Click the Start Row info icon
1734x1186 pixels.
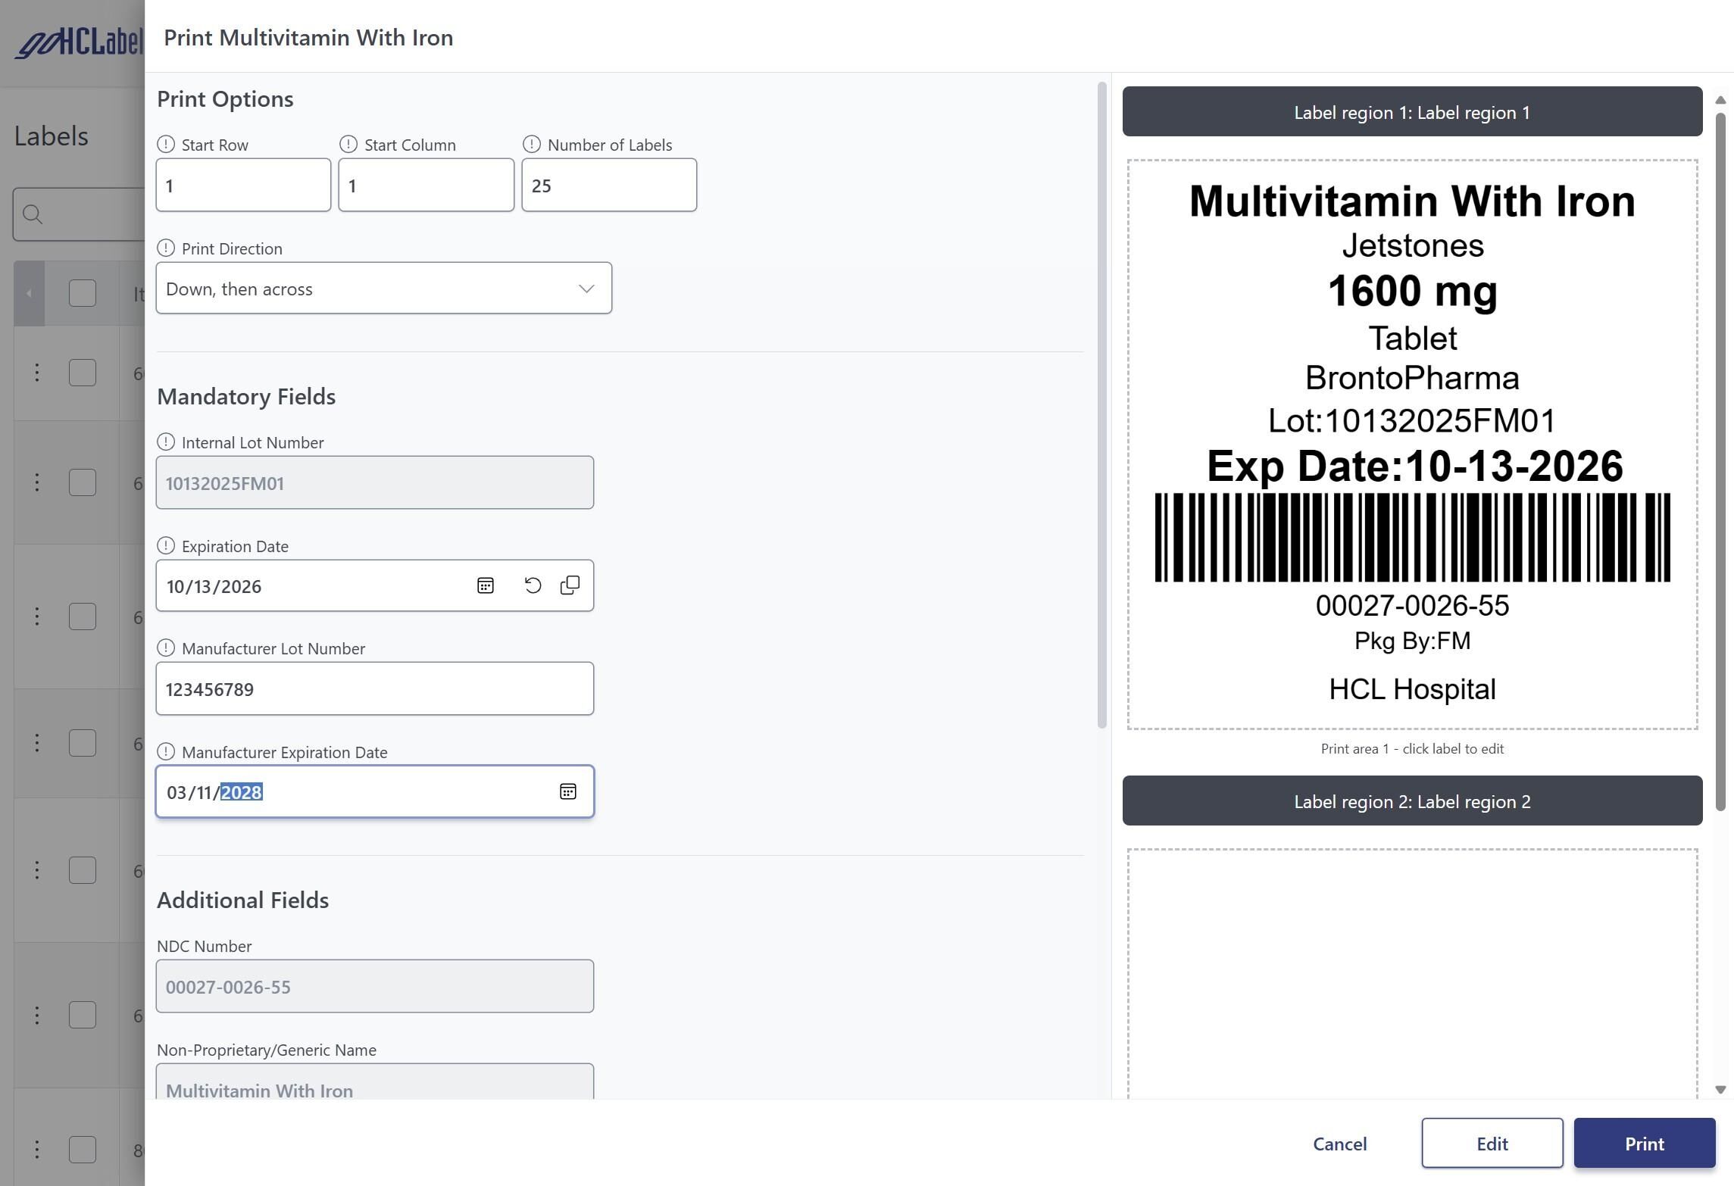(x=166, y=144)
